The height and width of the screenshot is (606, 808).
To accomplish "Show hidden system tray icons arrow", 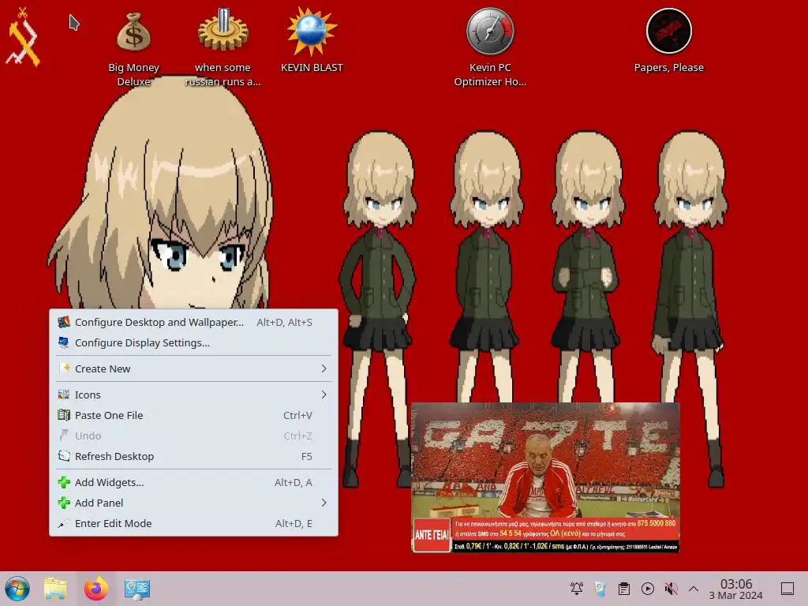I will (694, 589).
